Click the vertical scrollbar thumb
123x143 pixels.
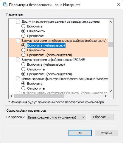[x=110, y=44]
